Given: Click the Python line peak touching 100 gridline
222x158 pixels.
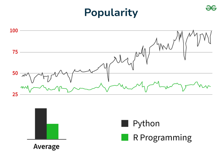Looking at the screenshot, I should point(193,30).
